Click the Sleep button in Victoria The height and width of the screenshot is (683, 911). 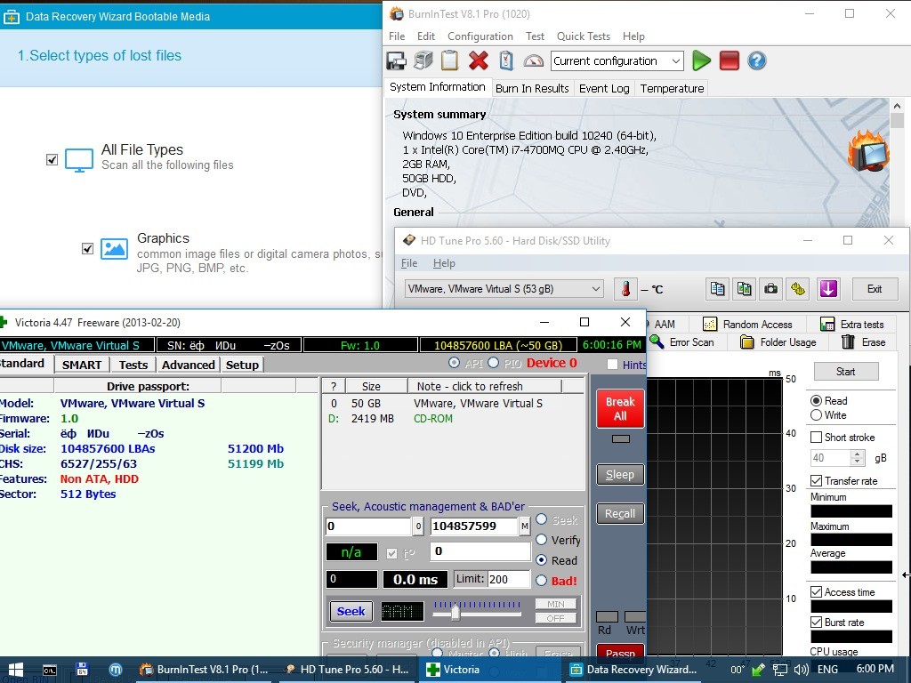[620, 475]
